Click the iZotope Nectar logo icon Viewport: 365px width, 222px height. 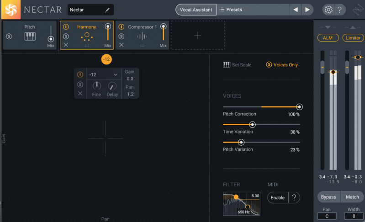11,10
